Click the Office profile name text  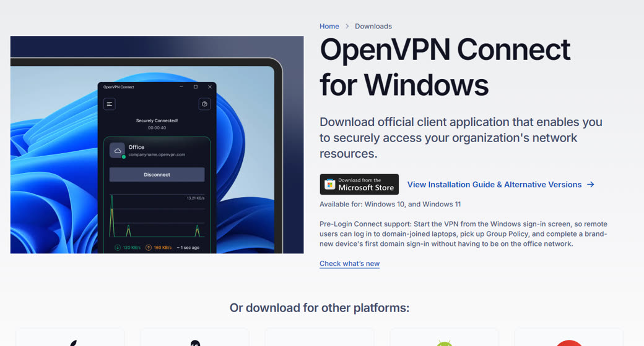pyautogui.click(x=136, y=147)
